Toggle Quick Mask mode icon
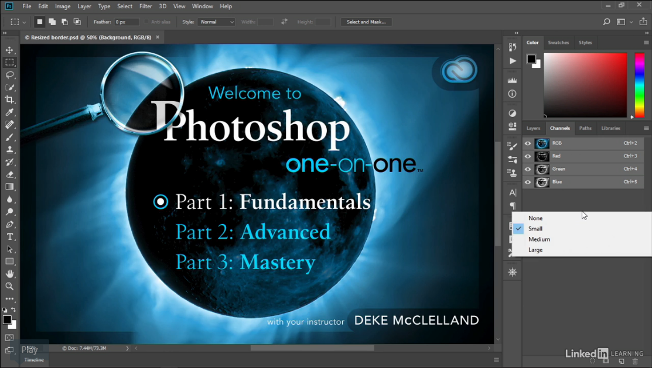This screenshot has height=368, width=652. point(9,338)
